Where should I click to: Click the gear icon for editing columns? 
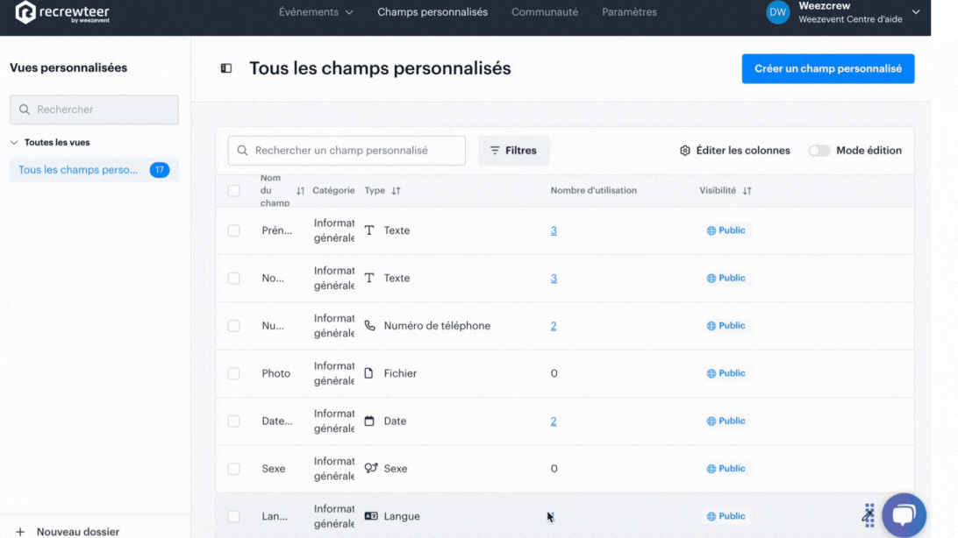coord(685,151)
